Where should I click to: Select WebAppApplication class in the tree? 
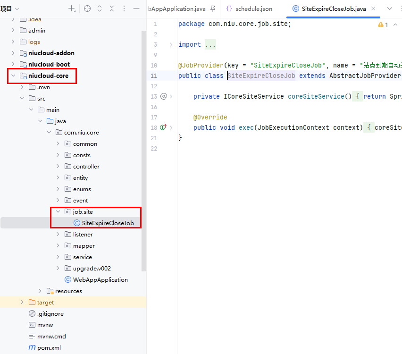[x=100, y=279]
